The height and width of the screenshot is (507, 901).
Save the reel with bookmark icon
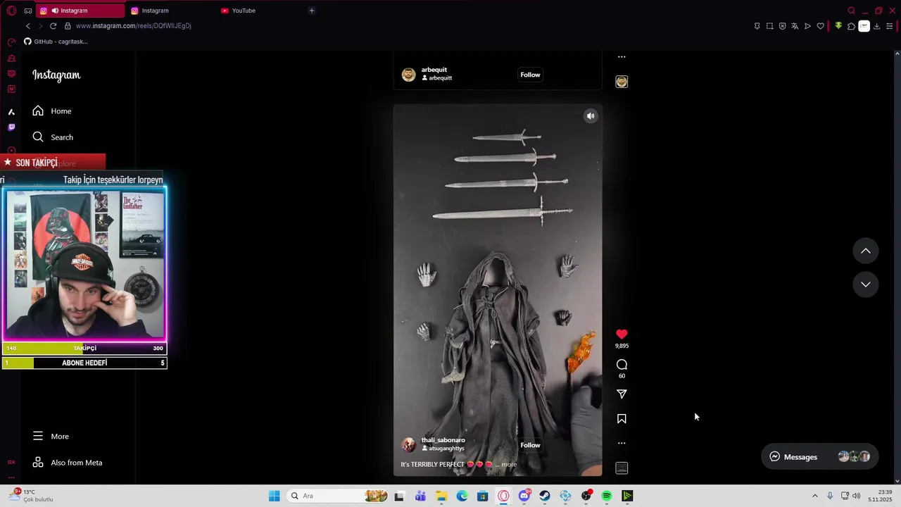tap(622, 419)
